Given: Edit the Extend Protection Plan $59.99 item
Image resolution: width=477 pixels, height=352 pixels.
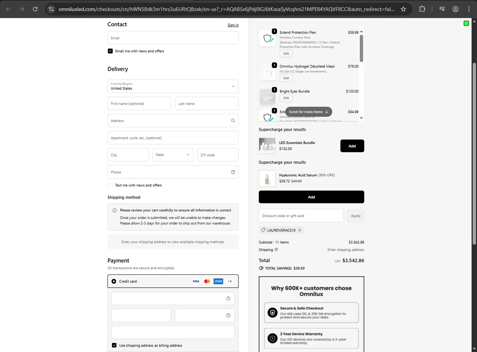Looking at the screenshot, I should [286, 53].
